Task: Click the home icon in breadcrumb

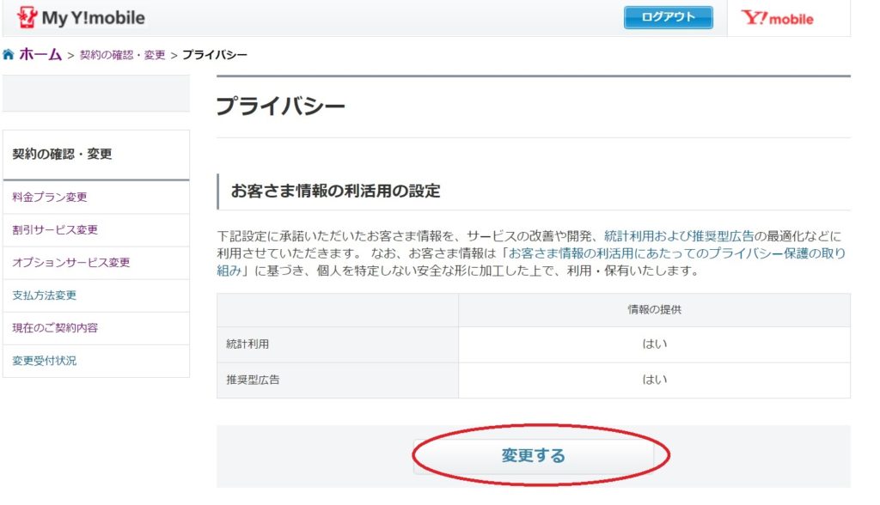Action: tap(9, 54)
